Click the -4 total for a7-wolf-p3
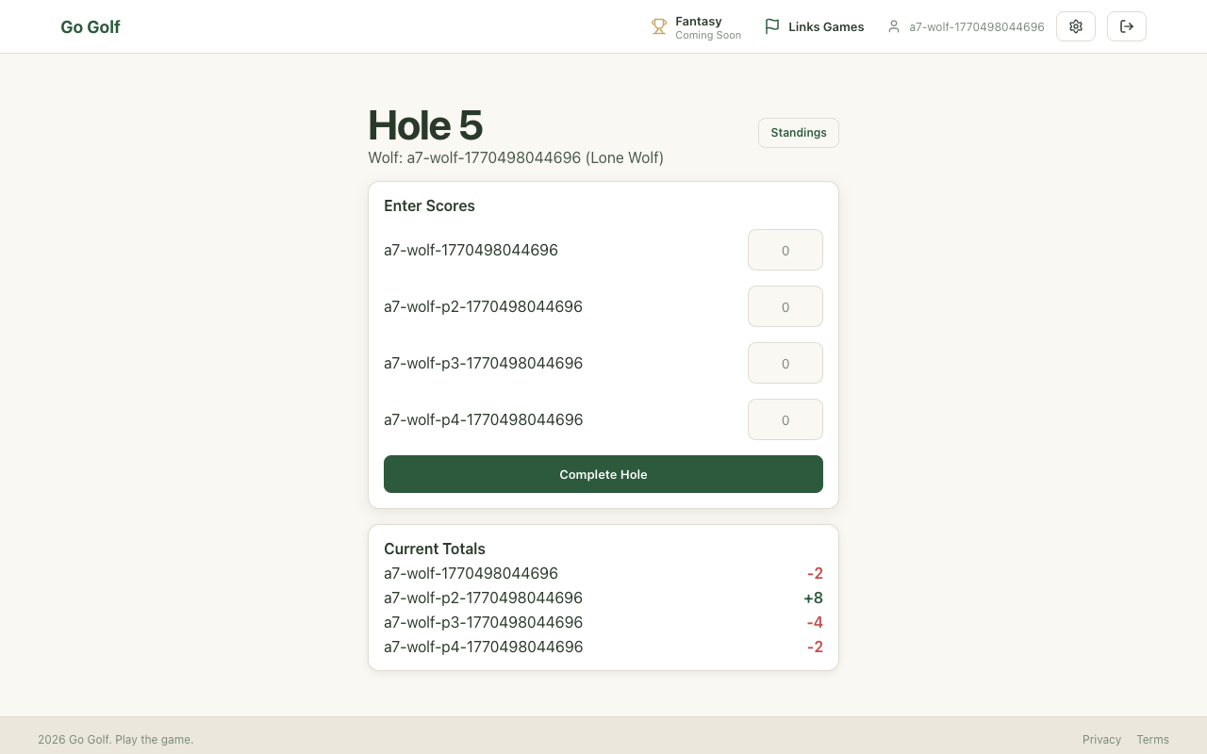This screenshot has width=1207, height=754. pos(815,623)
